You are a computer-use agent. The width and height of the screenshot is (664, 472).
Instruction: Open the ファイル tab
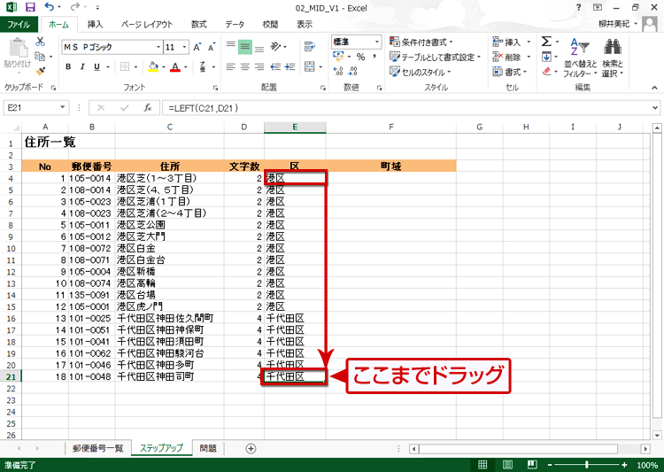[19, 24]
